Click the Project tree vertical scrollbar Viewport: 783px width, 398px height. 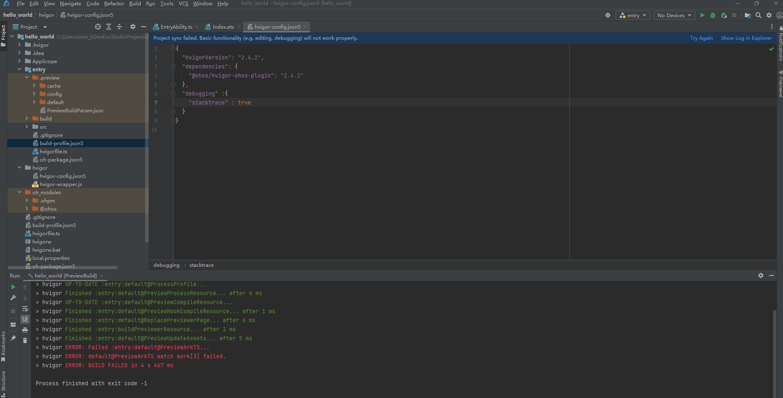(x=147, y=137)
